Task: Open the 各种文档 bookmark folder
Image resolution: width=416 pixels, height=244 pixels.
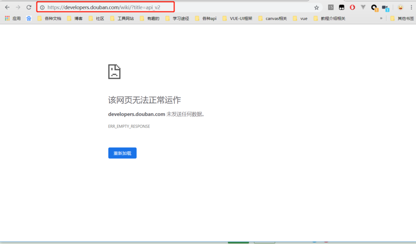Action: [x=49, y=19]
